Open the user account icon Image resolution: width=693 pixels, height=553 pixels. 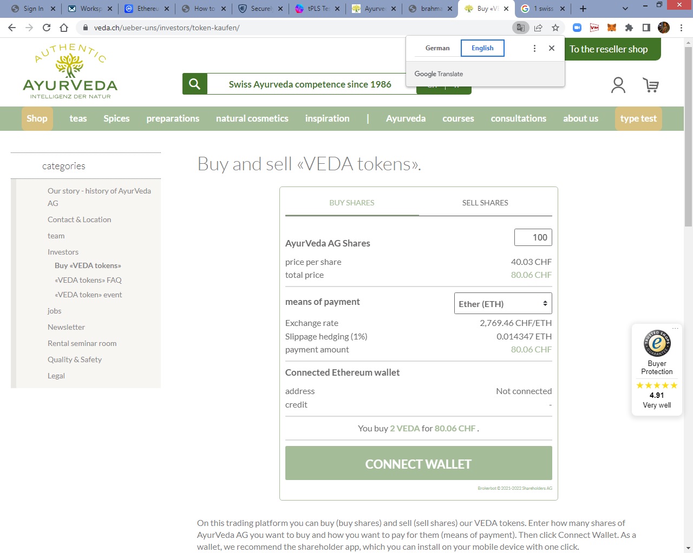(618, 85)
